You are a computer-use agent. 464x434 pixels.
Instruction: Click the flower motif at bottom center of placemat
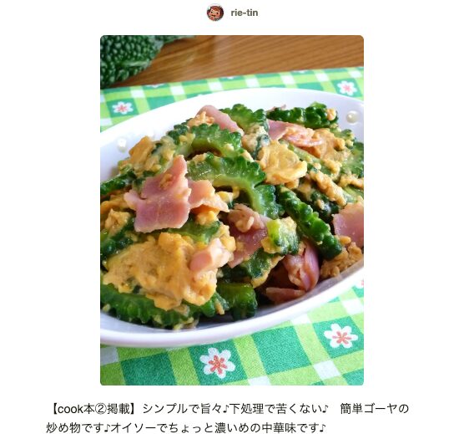click(x=217, y=363)
